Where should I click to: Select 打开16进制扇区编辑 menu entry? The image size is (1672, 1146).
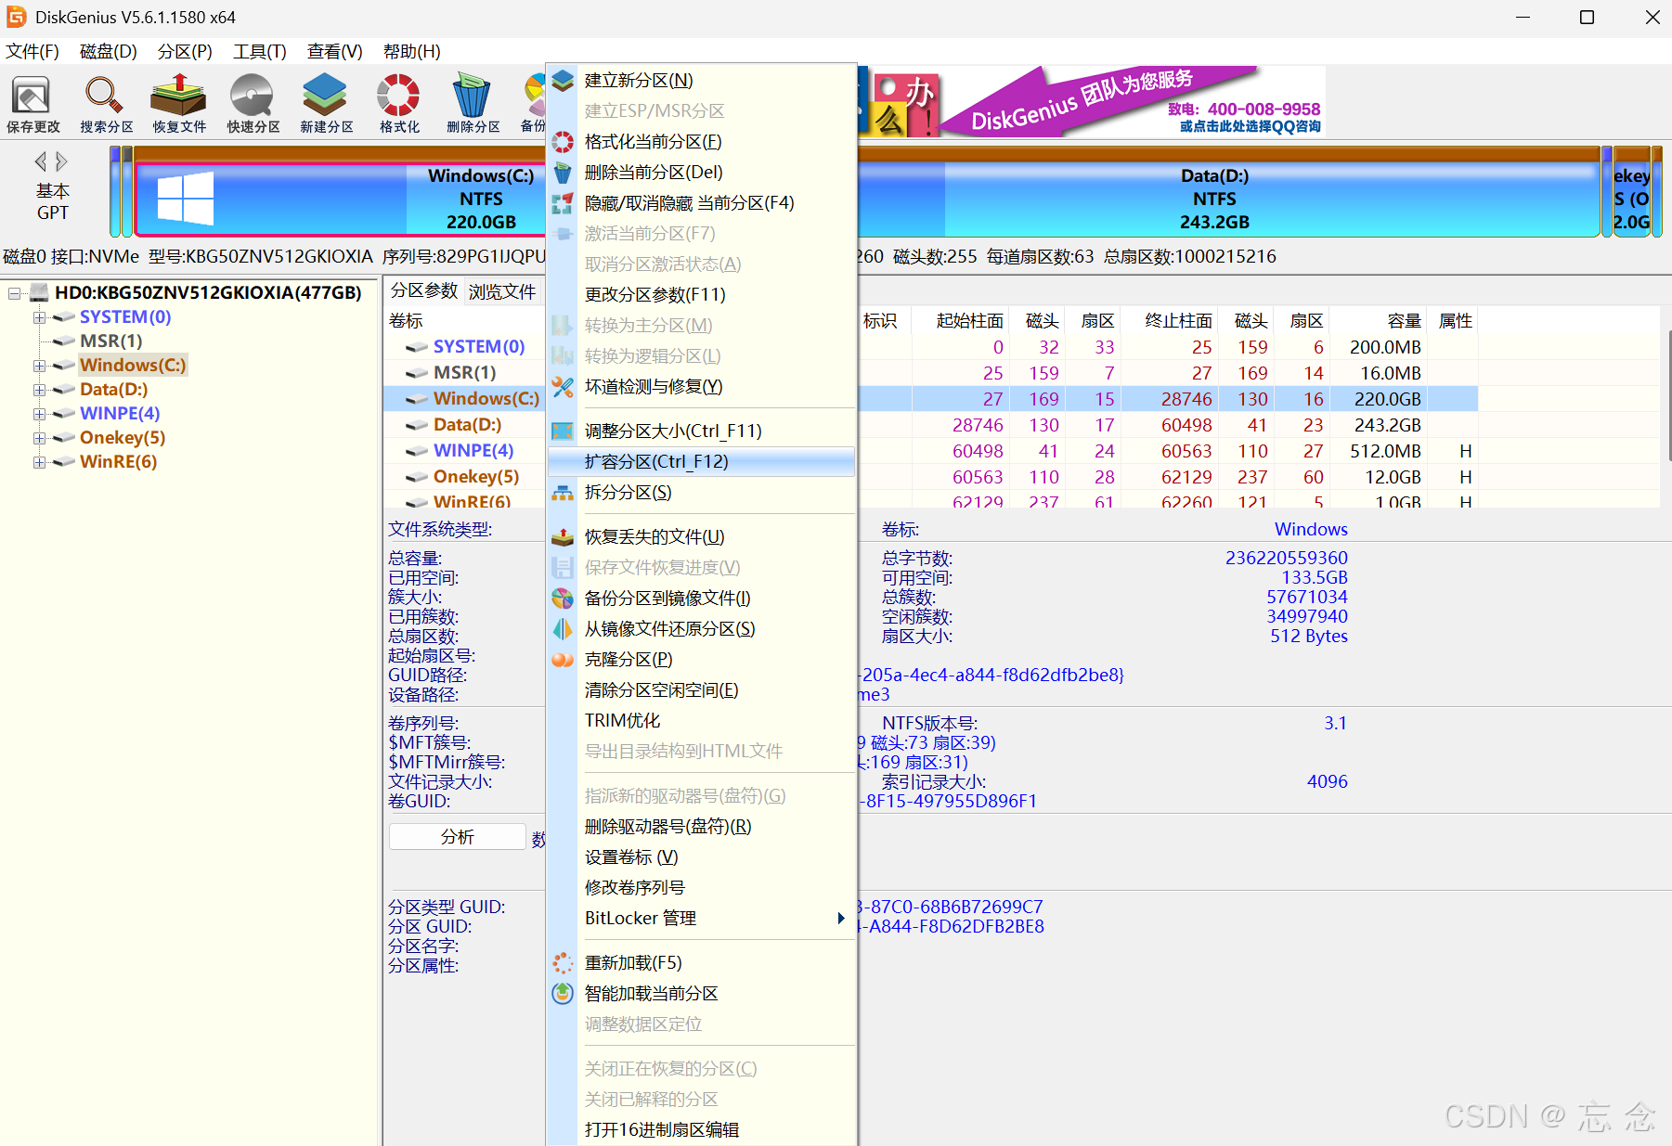(702, 1130)
